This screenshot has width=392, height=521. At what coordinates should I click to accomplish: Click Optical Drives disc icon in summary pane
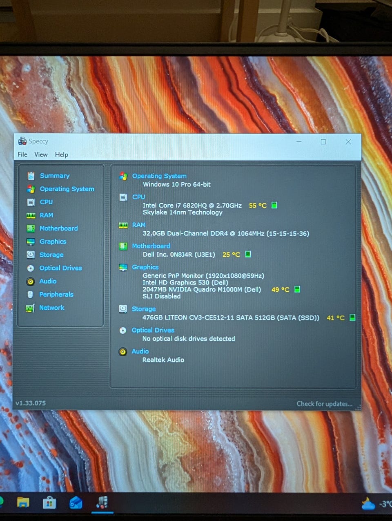point(122,330)
